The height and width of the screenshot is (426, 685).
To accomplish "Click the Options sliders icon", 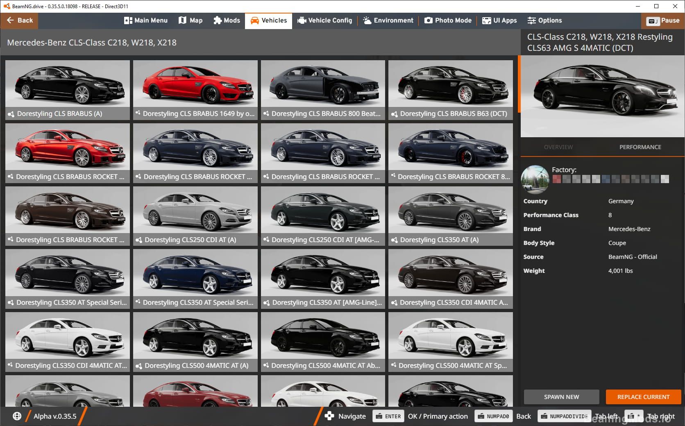I will tap(532, 20).
